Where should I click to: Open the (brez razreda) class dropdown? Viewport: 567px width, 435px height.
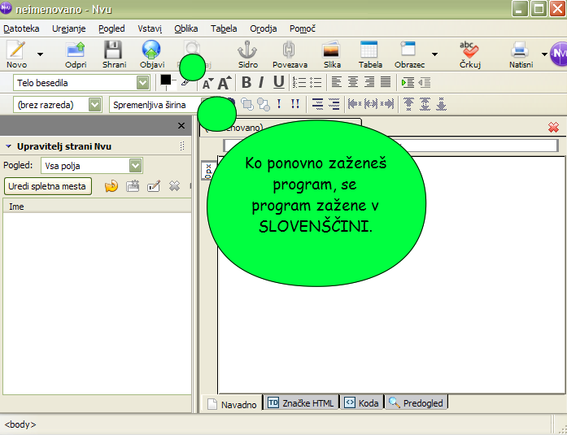[x=95, y=104]
